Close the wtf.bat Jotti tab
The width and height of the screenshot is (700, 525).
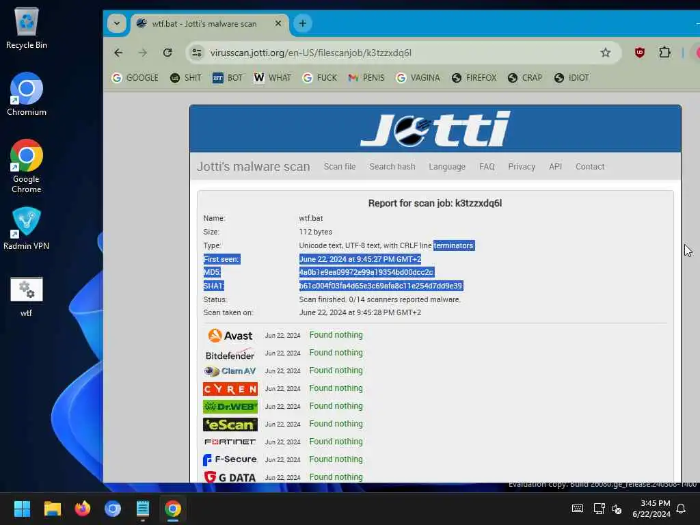point(278,23)
